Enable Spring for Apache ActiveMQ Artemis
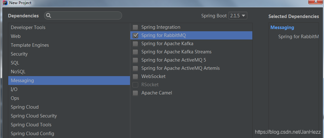This screenshot has height=138, width=324. [x=135, y=68]
